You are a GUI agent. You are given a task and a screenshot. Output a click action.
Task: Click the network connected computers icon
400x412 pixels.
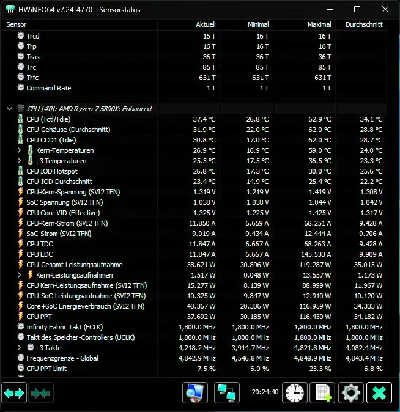[227, 393]
